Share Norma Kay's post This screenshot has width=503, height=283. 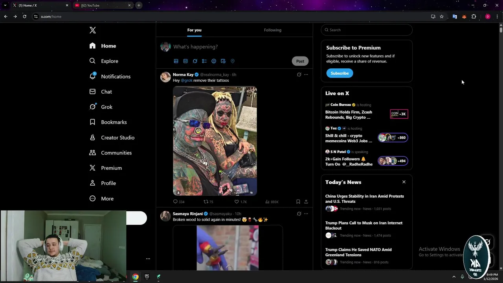coord(306,202)
